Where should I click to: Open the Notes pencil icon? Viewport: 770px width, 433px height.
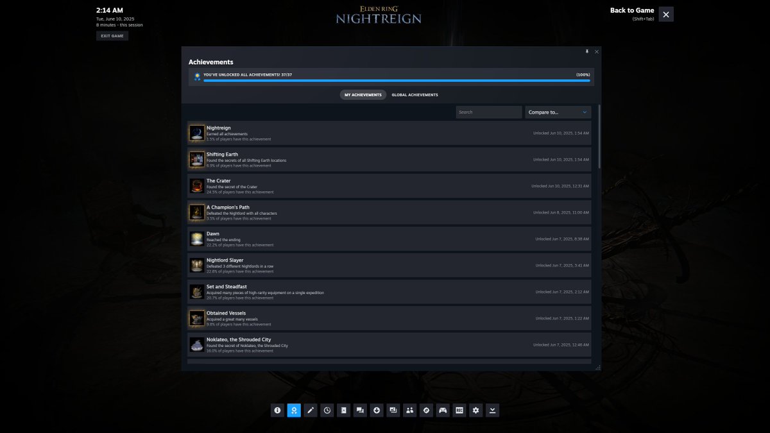pyautogui.click(x=311, y=410)
